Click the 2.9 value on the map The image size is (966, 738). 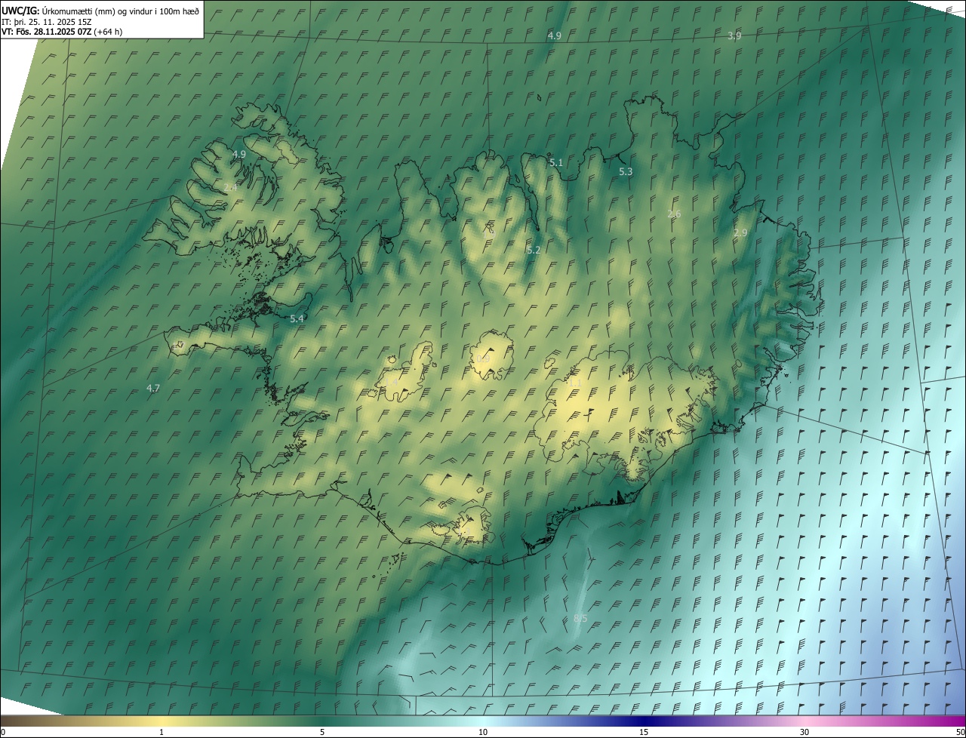[x=740, y=233]
